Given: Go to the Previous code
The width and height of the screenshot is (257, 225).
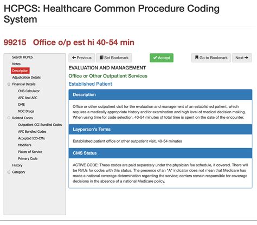Looking at the screenshot, I should coord(82,58).
